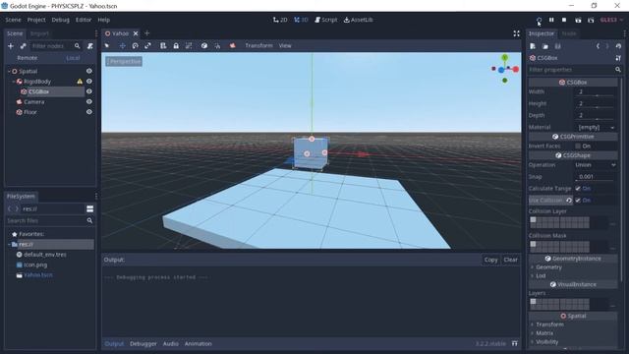This screenshot has width=629, height=354.
Task: Switch to Script workspace
Action: coord(326,20)
